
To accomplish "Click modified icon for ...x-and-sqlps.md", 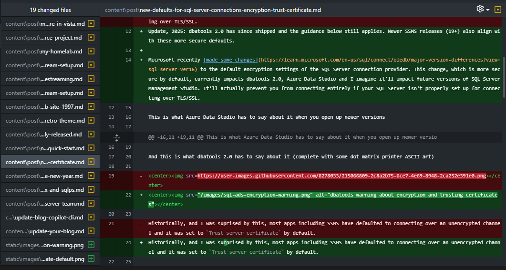I will pos(91,189).
